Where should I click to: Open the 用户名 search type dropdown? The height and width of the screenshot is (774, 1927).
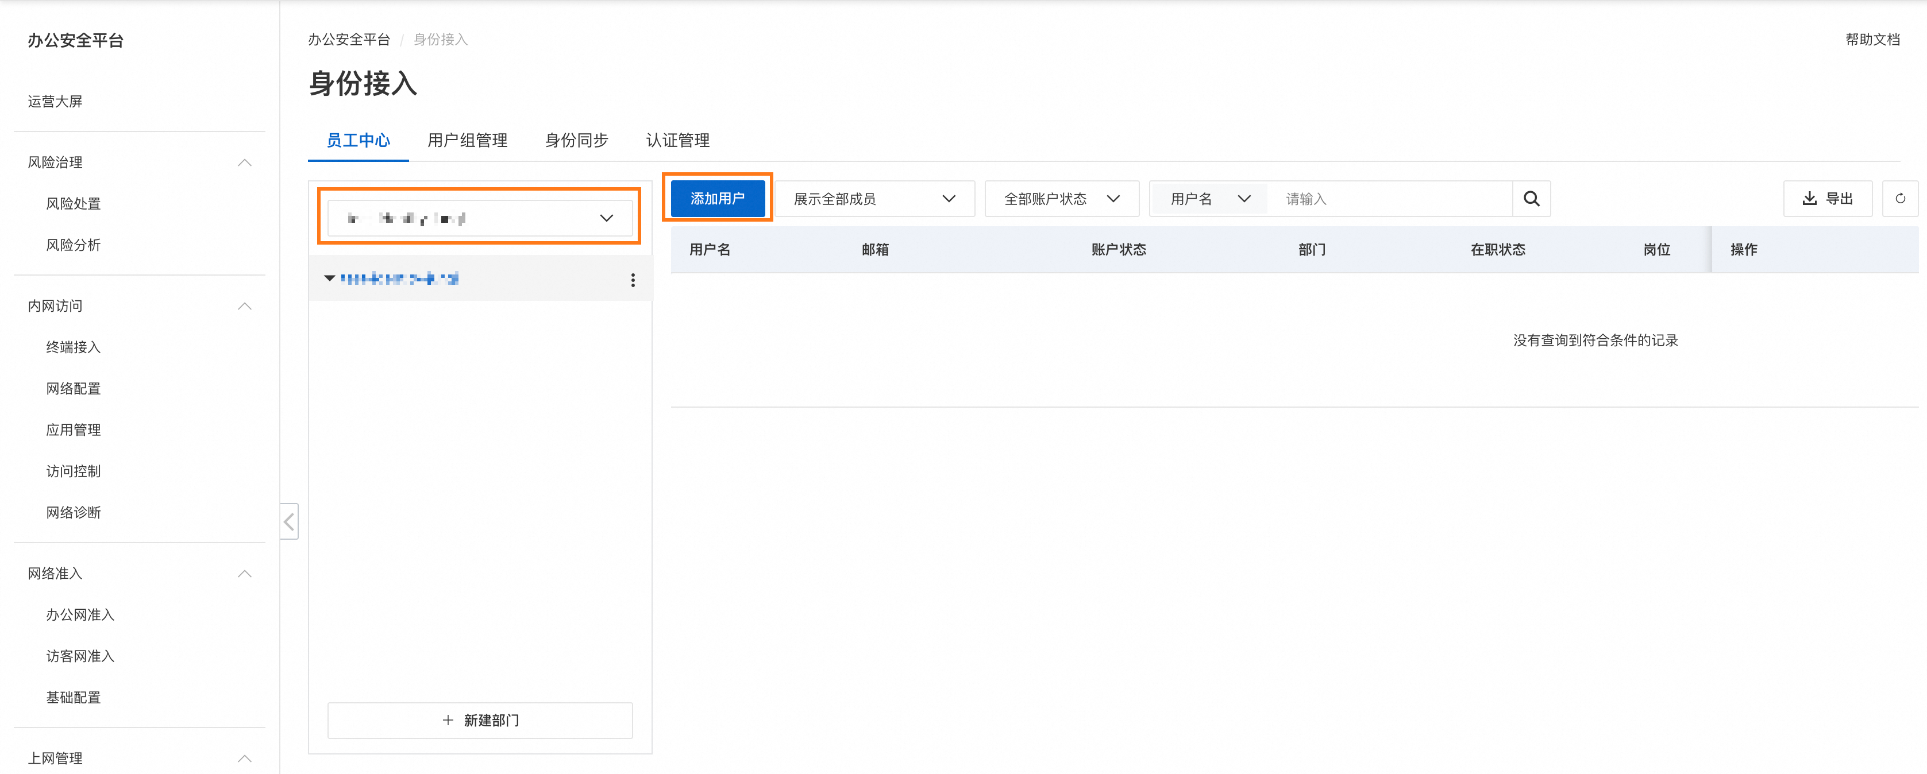click(1209, 199)
